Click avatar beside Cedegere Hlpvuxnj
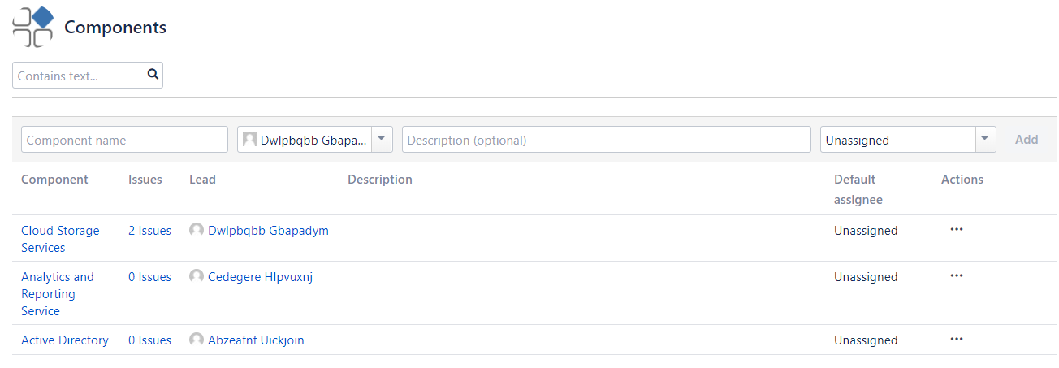 (x=197, y=277)
